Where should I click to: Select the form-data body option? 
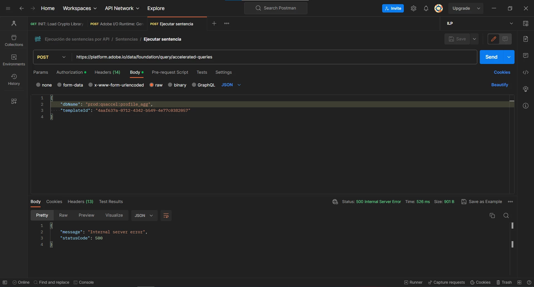point(70,85)
